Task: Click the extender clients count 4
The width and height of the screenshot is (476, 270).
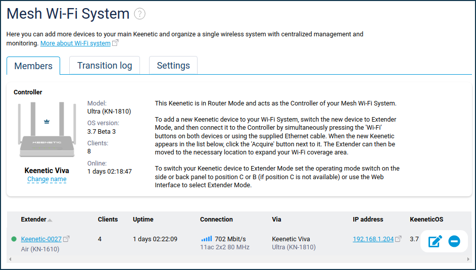Action: pyautogui.click(x=100, y=239)
